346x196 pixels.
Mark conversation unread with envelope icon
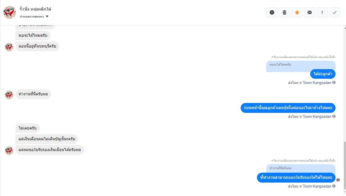[x=310, y=12]
